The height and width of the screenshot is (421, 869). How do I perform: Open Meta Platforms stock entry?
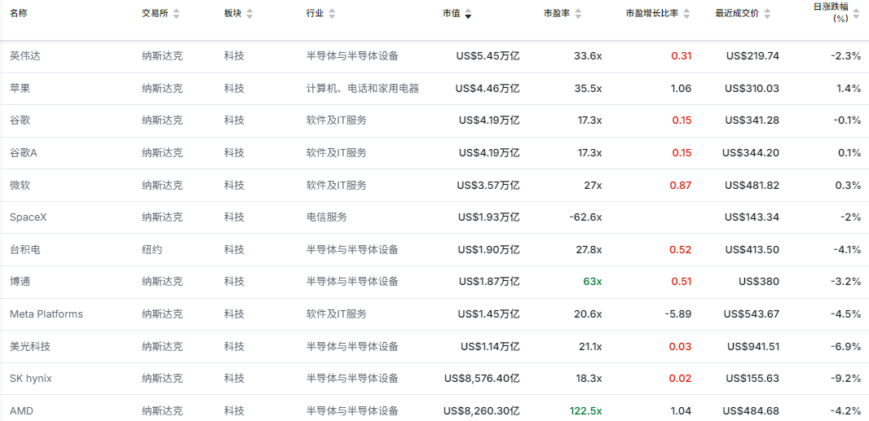click(x=434, y=314)
